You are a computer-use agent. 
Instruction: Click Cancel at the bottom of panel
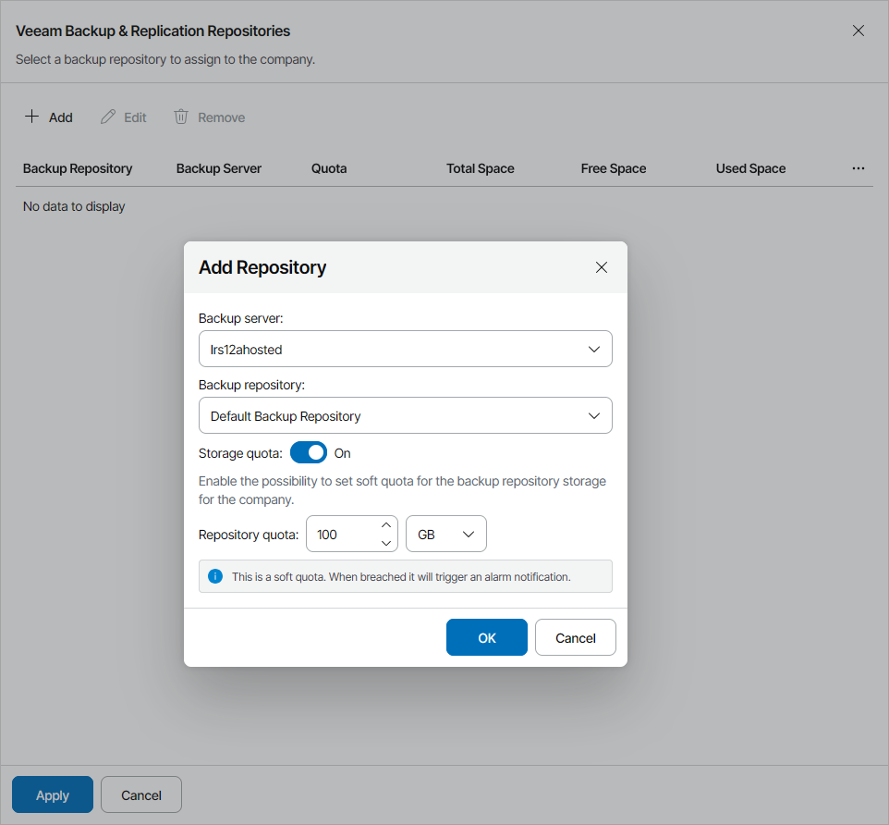[x=140, y=794]
